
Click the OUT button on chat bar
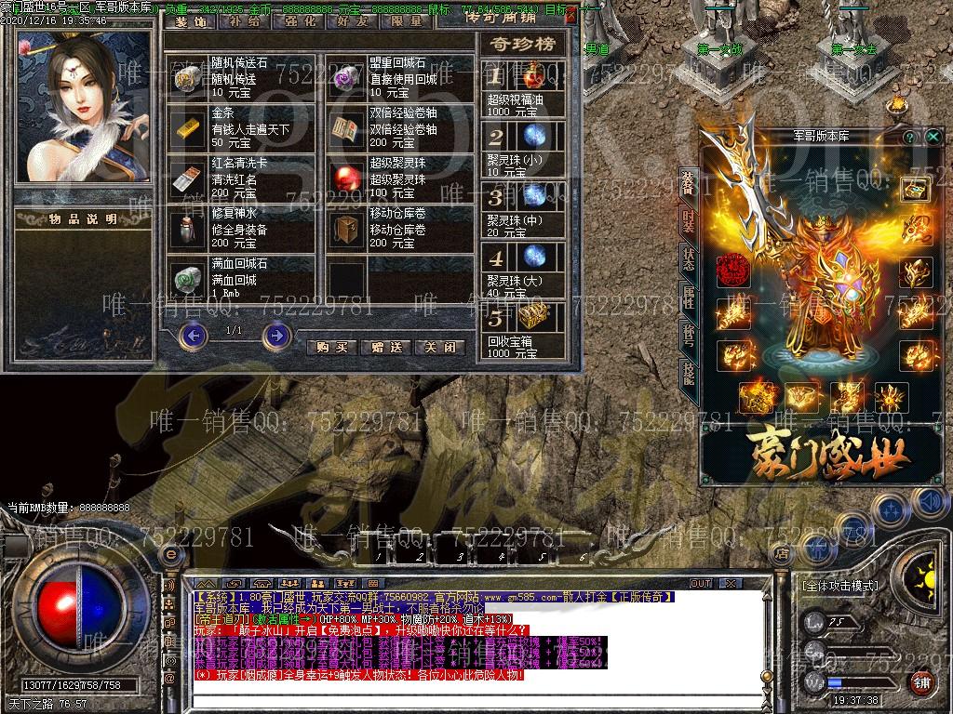pos(700,583)
